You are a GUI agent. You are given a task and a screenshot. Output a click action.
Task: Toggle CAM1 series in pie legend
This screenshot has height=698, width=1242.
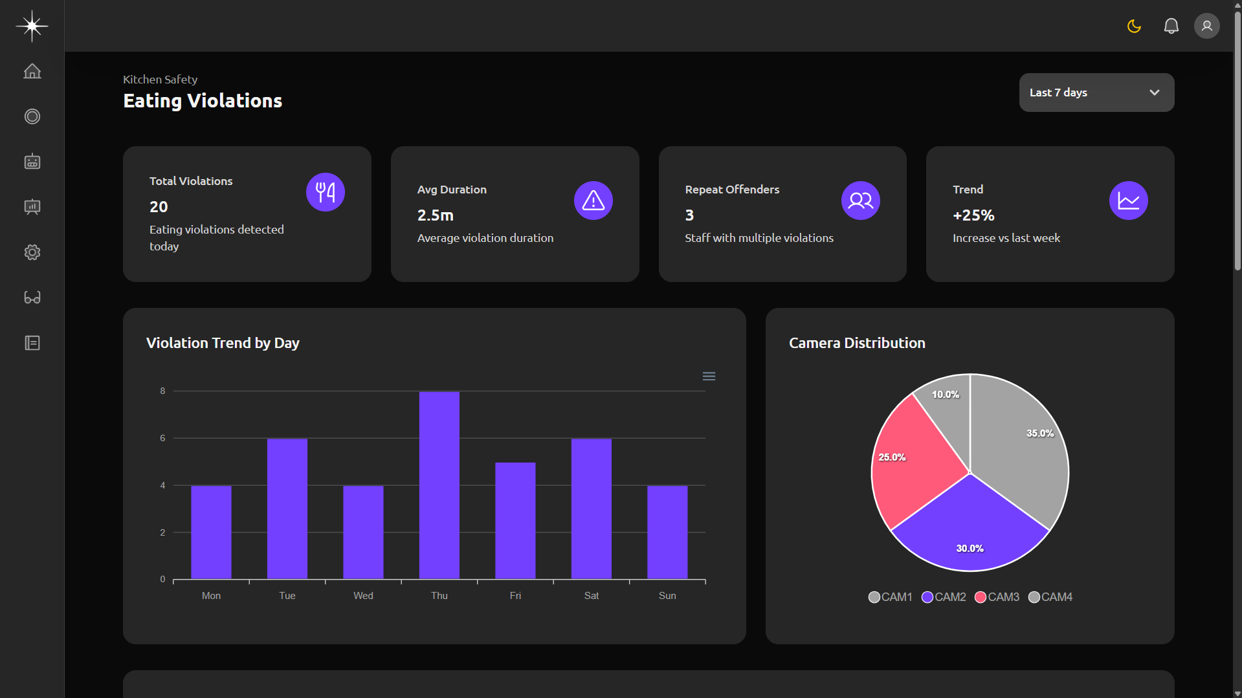pos(891,597)
